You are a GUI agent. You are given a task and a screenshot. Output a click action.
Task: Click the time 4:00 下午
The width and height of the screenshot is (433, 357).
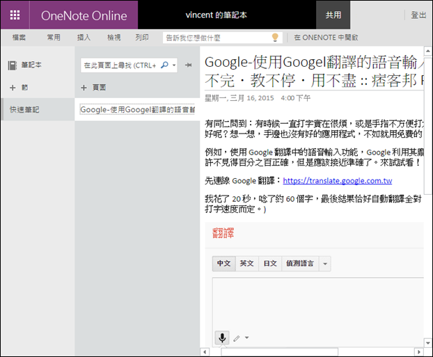[x=295, y=98]
